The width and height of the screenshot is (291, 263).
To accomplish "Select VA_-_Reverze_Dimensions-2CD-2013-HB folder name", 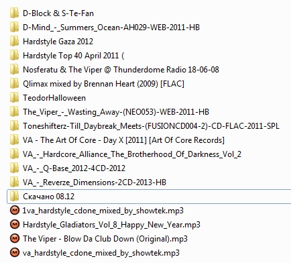I will coord(95,182).
